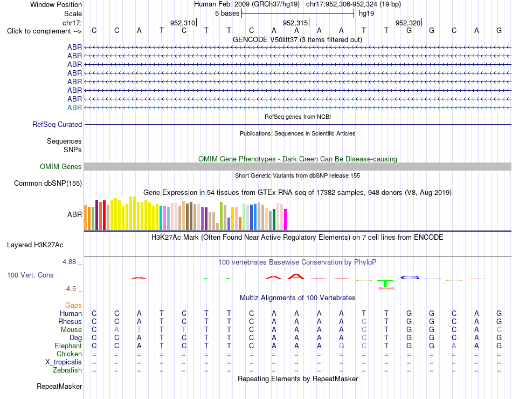Viewport: 512px width, 399px height.
Task: Select the X_tropicalis alignment row label
Action: tap(64, 362)
